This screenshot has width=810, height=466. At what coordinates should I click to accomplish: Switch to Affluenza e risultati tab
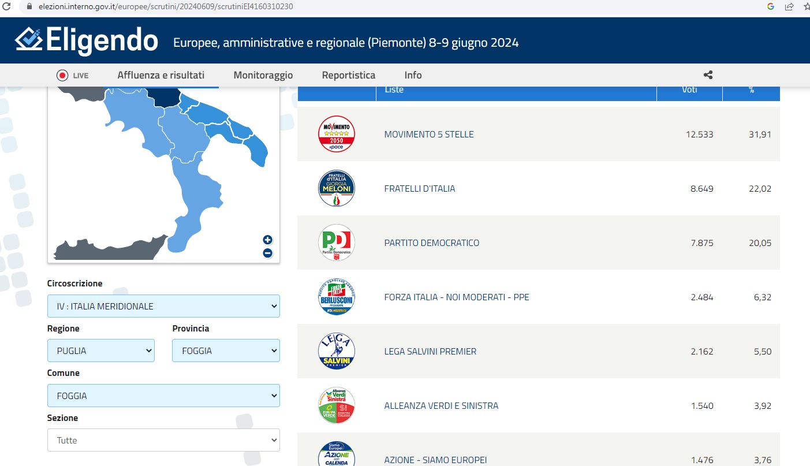[x=161, y=75]
